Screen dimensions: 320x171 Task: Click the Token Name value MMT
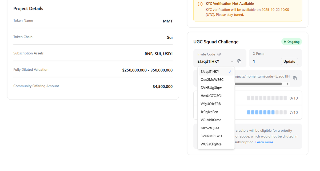(x=168, y=21)
